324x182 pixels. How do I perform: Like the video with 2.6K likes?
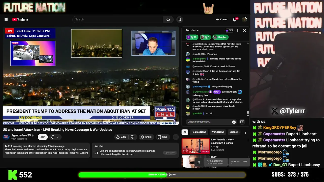click(x=121, y=137)
